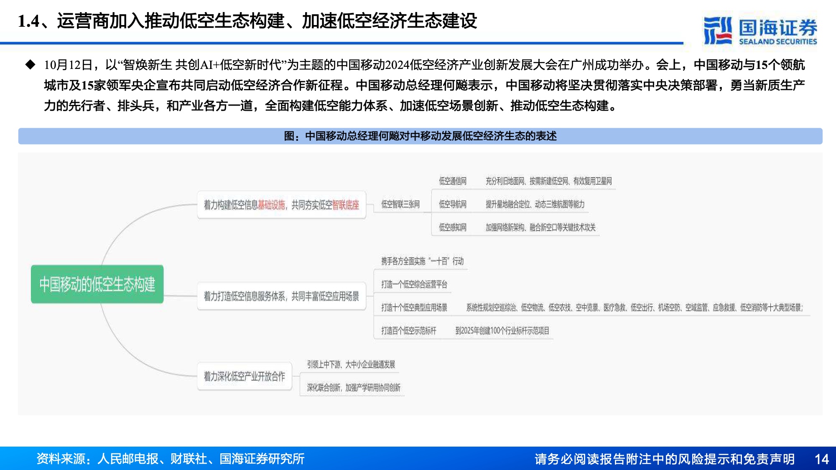Click the 低空通信网 label
Viewport: 836px width, 470px height.
[x=452, y=181]
